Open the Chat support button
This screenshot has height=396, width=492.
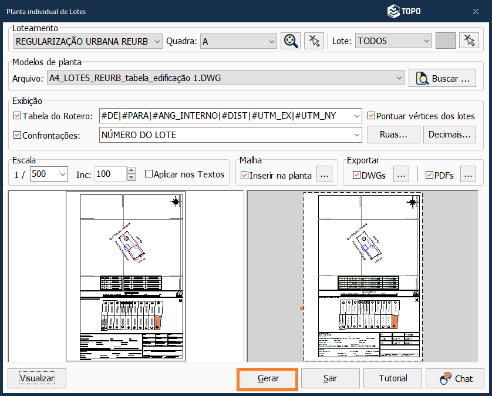coord(455,378)
